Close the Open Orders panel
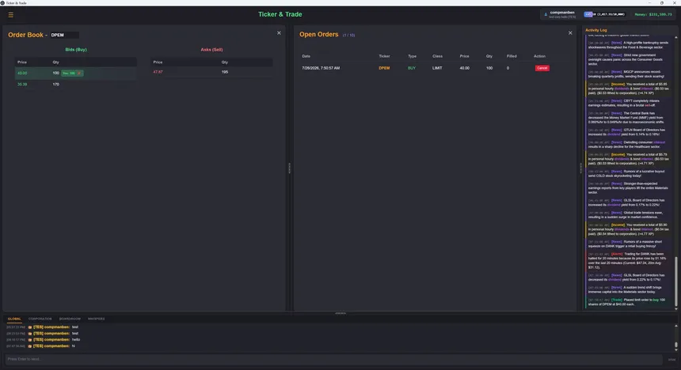 coord(570,33)
